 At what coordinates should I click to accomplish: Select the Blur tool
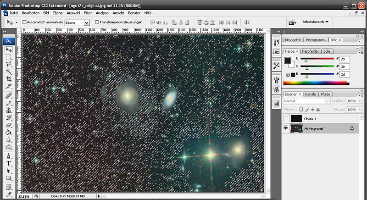pos(9,139)
